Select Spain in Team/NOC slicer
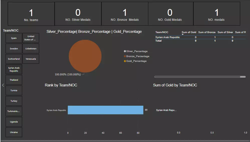The image size is (250, 142). tap(14, 38)
